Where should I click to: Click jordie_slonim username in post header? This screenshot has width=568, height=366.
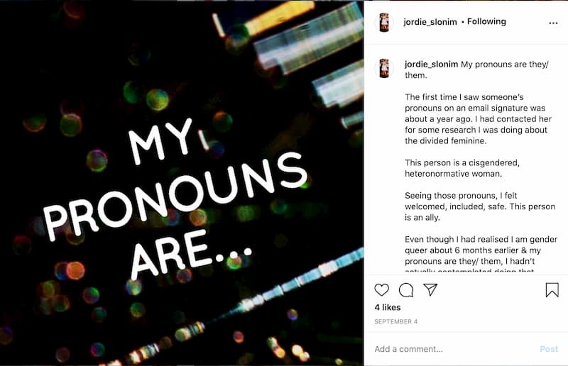tap(430, 22)
